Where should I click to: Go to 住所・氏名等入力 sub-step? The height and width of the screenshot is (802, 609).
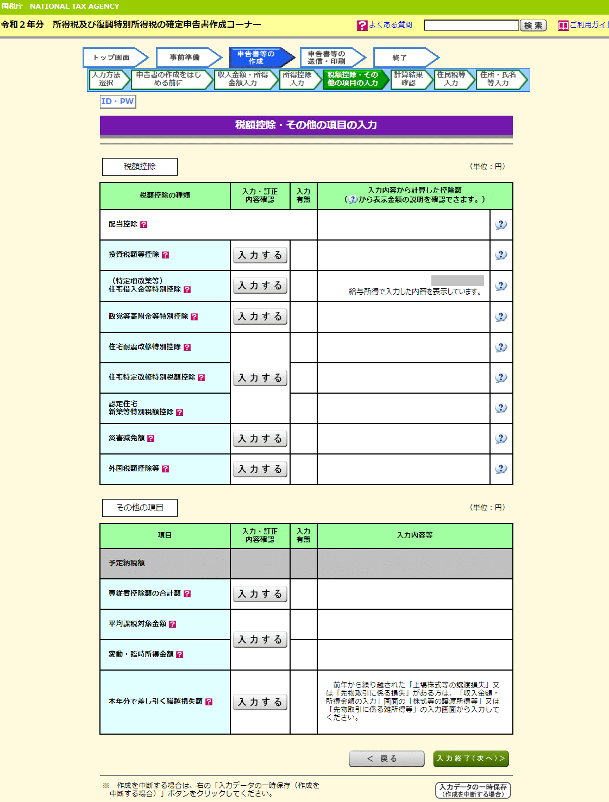coord(502,79)
